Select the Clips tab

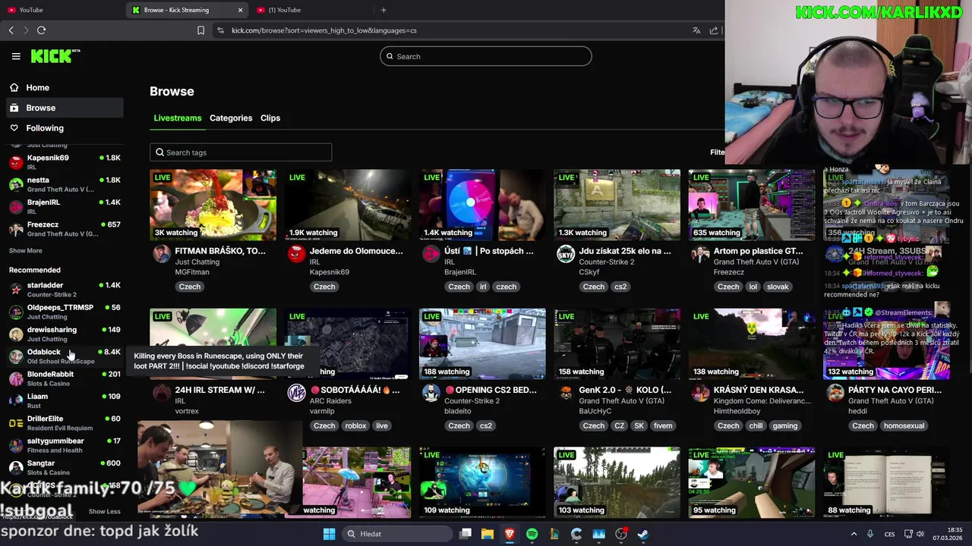point(270,118)
